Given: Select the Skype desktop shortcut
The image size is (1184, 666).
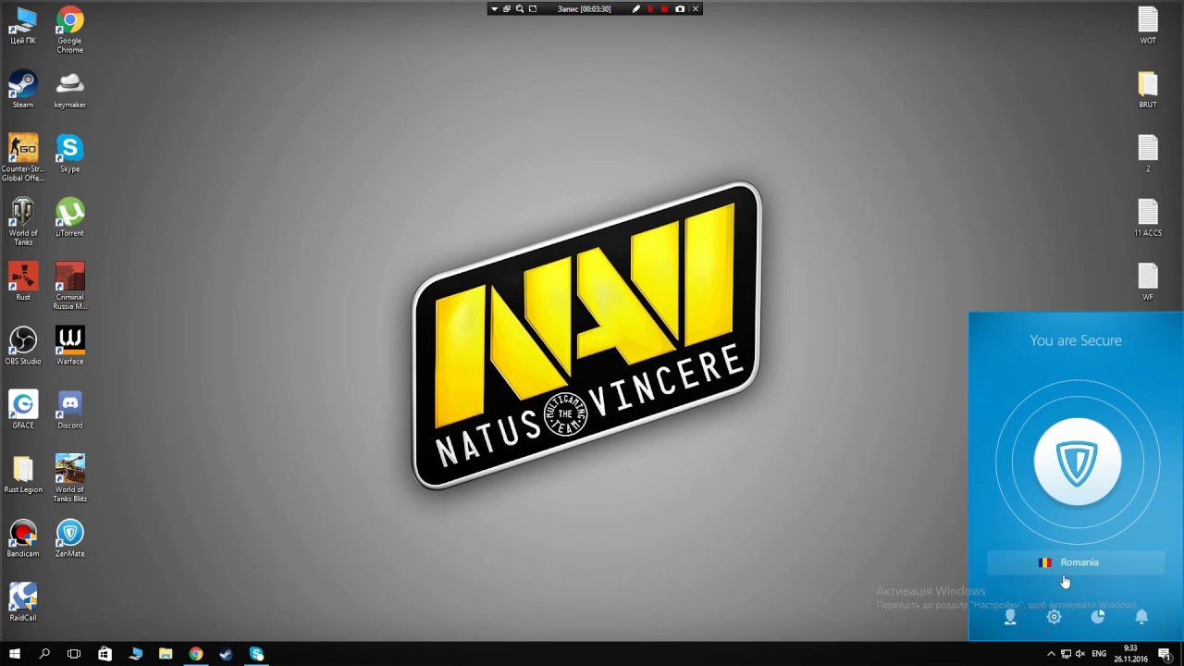Looking at the screenshot, I should click(69, 154).
